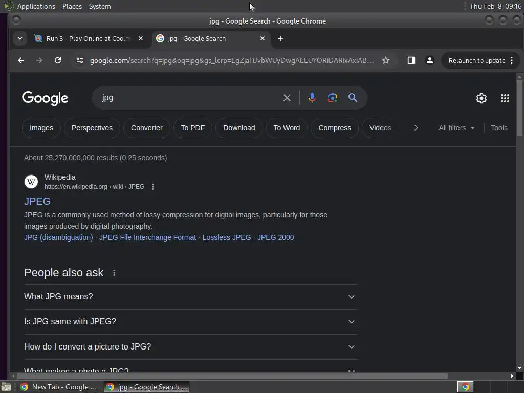The height and width of the screenshot is (393, 524).
Task: Go back to the previous page
Action: click(21, 60)
